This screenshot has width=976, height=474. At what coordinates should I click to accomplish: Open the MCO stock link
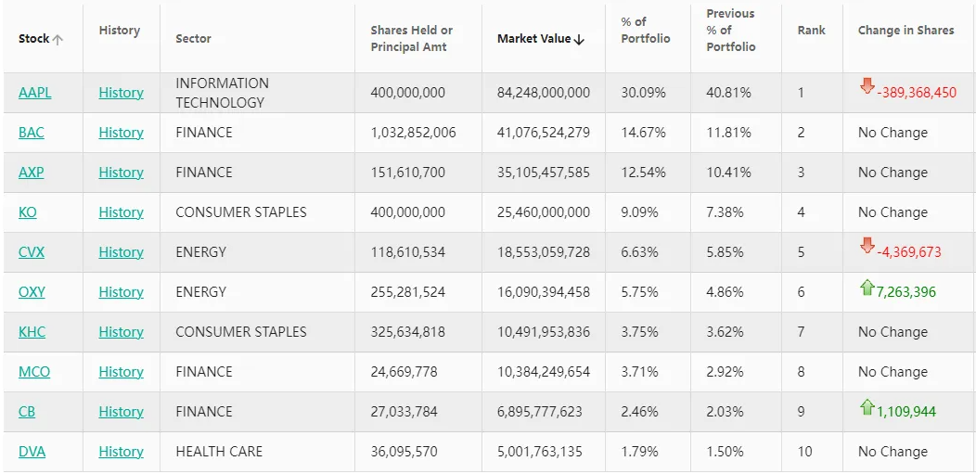pyautogui.click(x=34, y=372)
